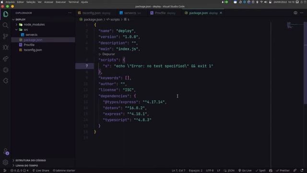Start Live Share from status bar

(41, 171)
